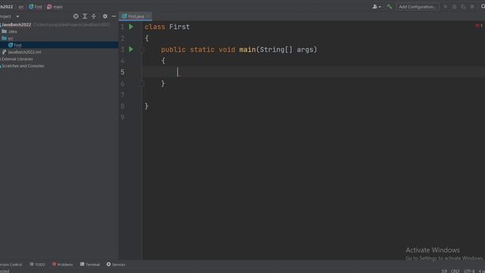The image size is (485, 273).
Task: Hide the Project tool window
Action: point(114,16)
